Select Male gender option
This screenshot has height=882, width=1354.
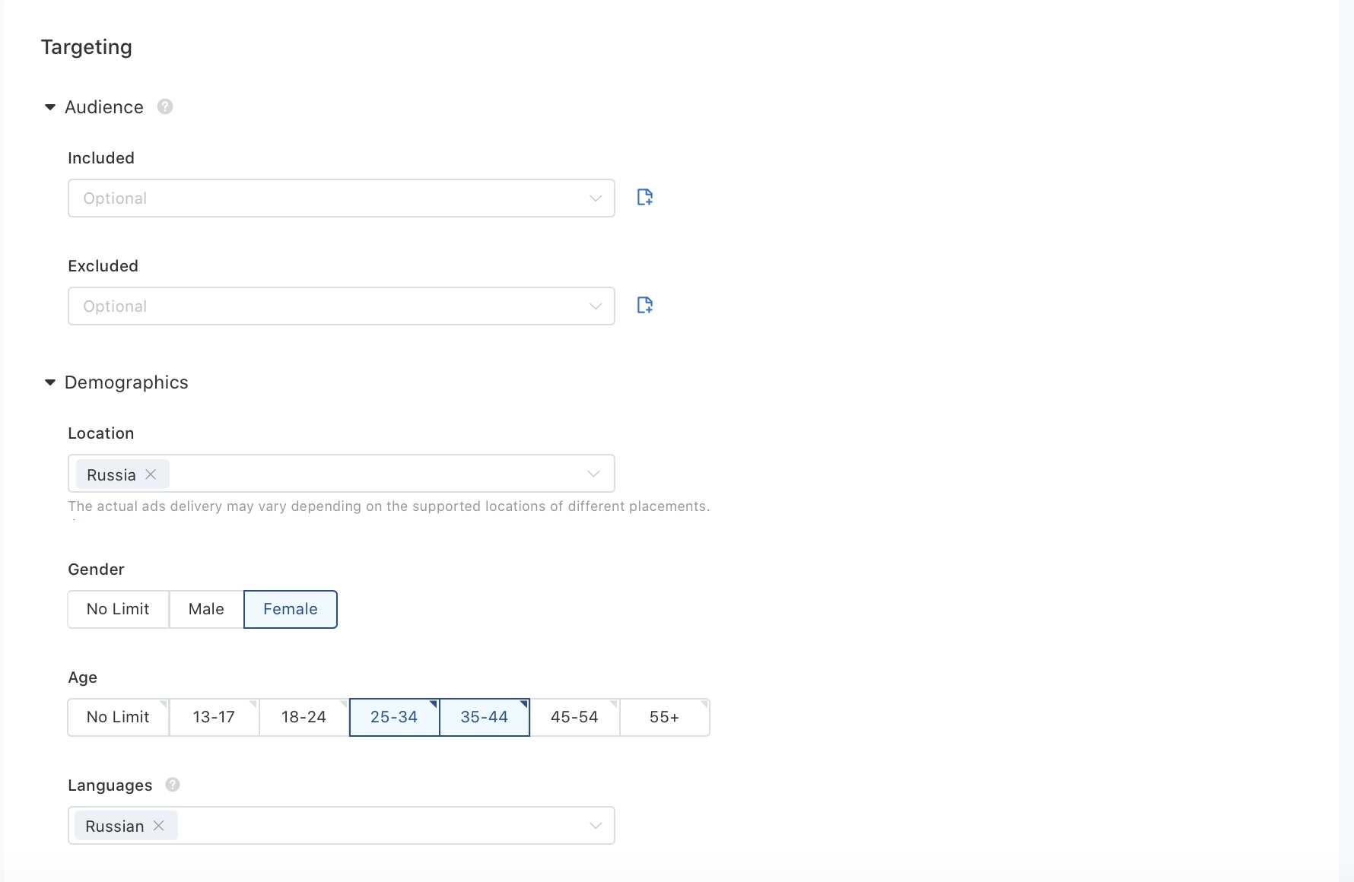tap(206, 609)
